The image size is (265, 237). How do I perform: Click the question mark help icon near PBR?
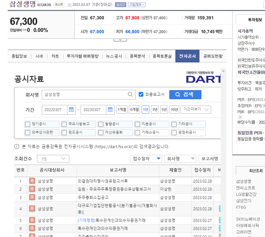pyautogui.click(x=240, y=117)
